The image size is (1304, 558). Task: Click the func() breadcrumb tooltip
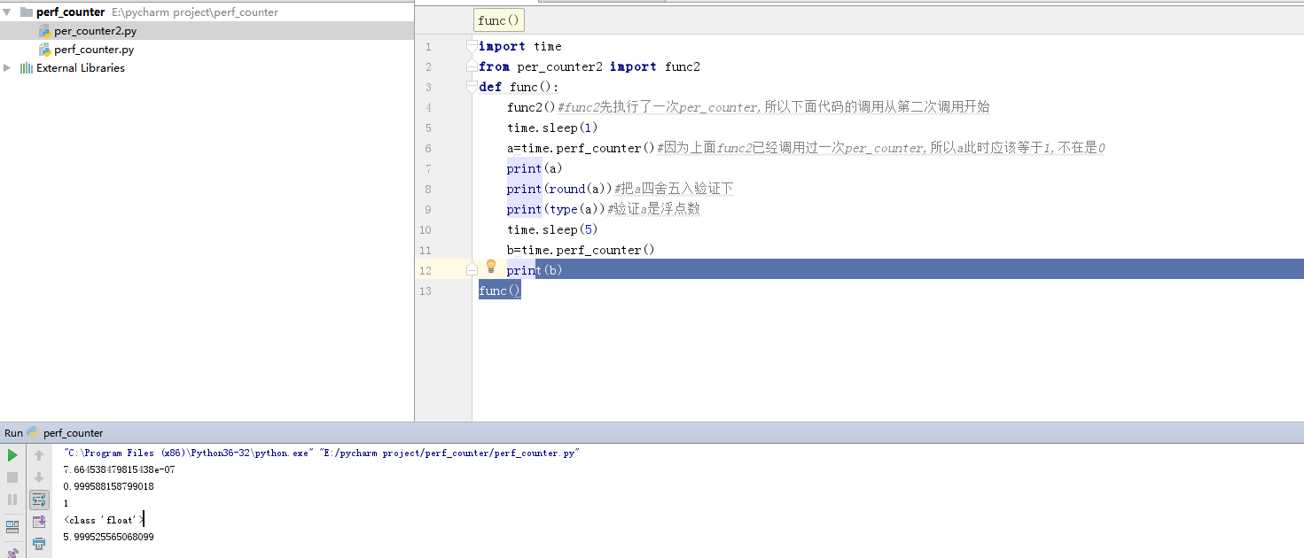coord(499,19)
